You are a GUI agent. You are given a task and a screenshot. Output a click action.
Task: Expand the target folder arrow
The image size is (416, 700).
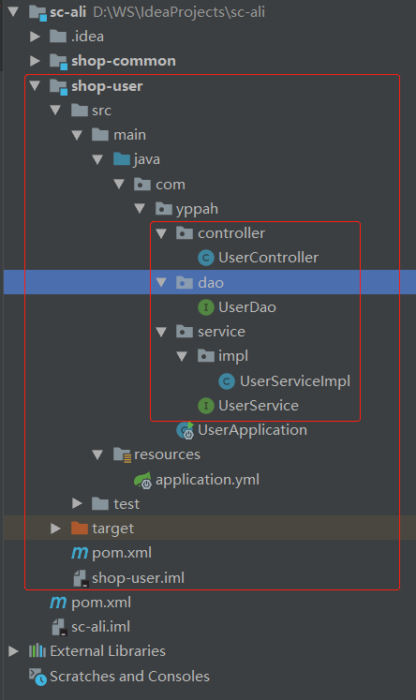coord(56,529)
